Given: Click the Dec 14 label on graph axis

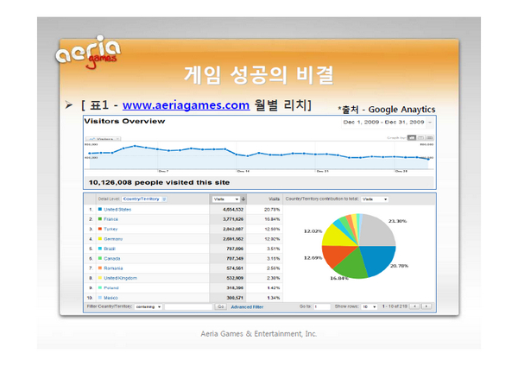Looking at the screenshot, I should click(243, 171).
